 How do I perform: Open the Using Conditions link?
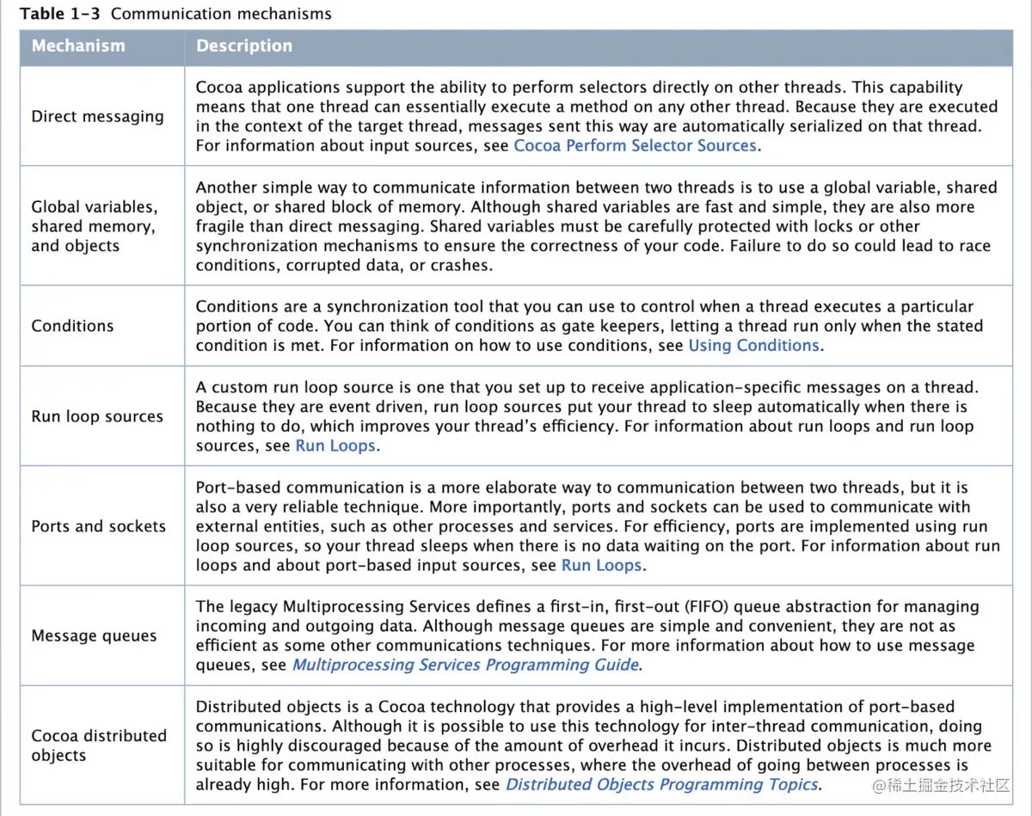pyautogui.click(x=753, y=345)
